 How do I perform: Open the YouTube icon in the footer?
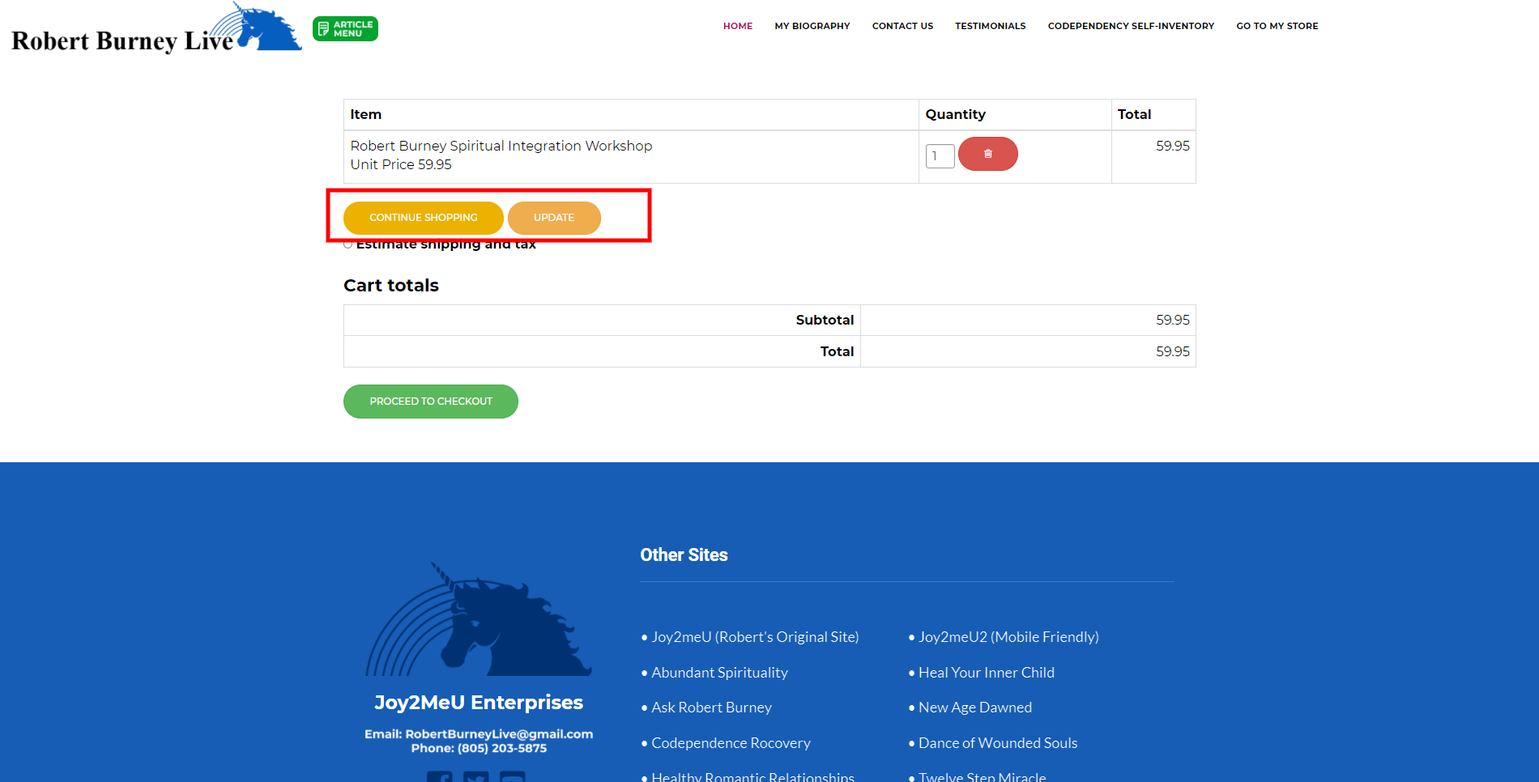pyautogui.click(x=512, y=777)
